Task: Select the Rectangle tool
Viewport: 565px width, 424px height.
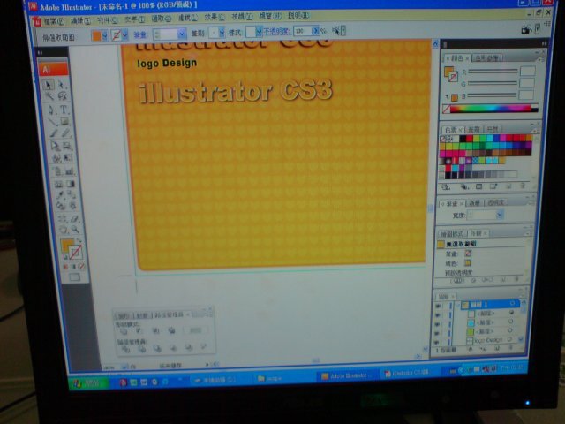Action: pyautogui.click(x=64, y=121)
